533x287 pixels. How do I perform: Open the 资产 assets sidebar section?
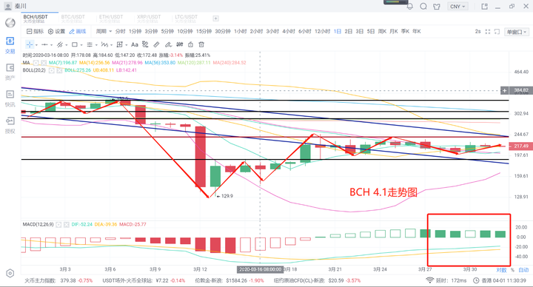coord(10,72)
